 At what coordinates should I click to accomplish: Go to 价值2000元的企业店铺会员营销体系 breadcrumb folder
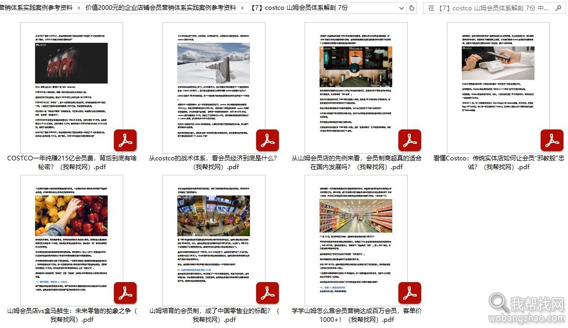coord(160,8)
